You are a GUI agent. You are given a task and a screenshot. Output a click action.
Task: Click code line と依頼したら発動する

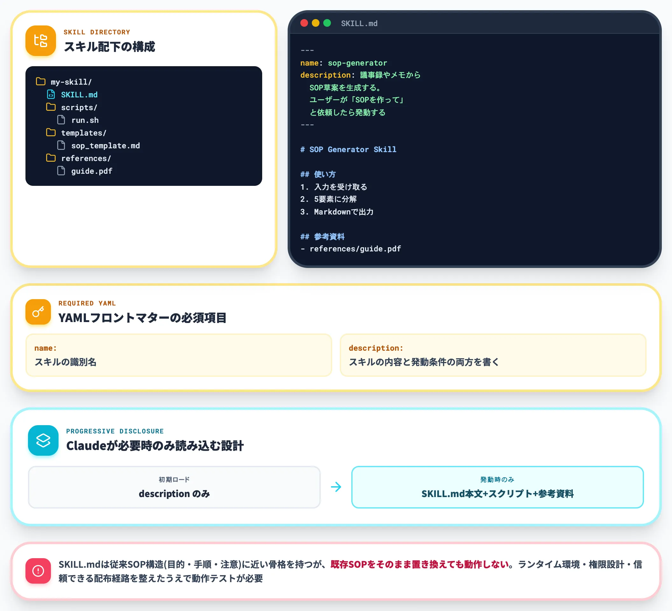click(x=347, y=112)
